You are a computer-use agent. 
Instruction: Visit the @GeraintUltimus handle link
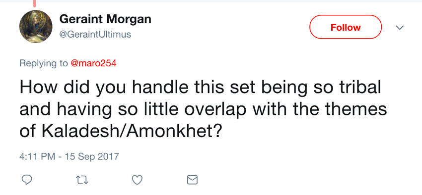click(x=95, y=34)
